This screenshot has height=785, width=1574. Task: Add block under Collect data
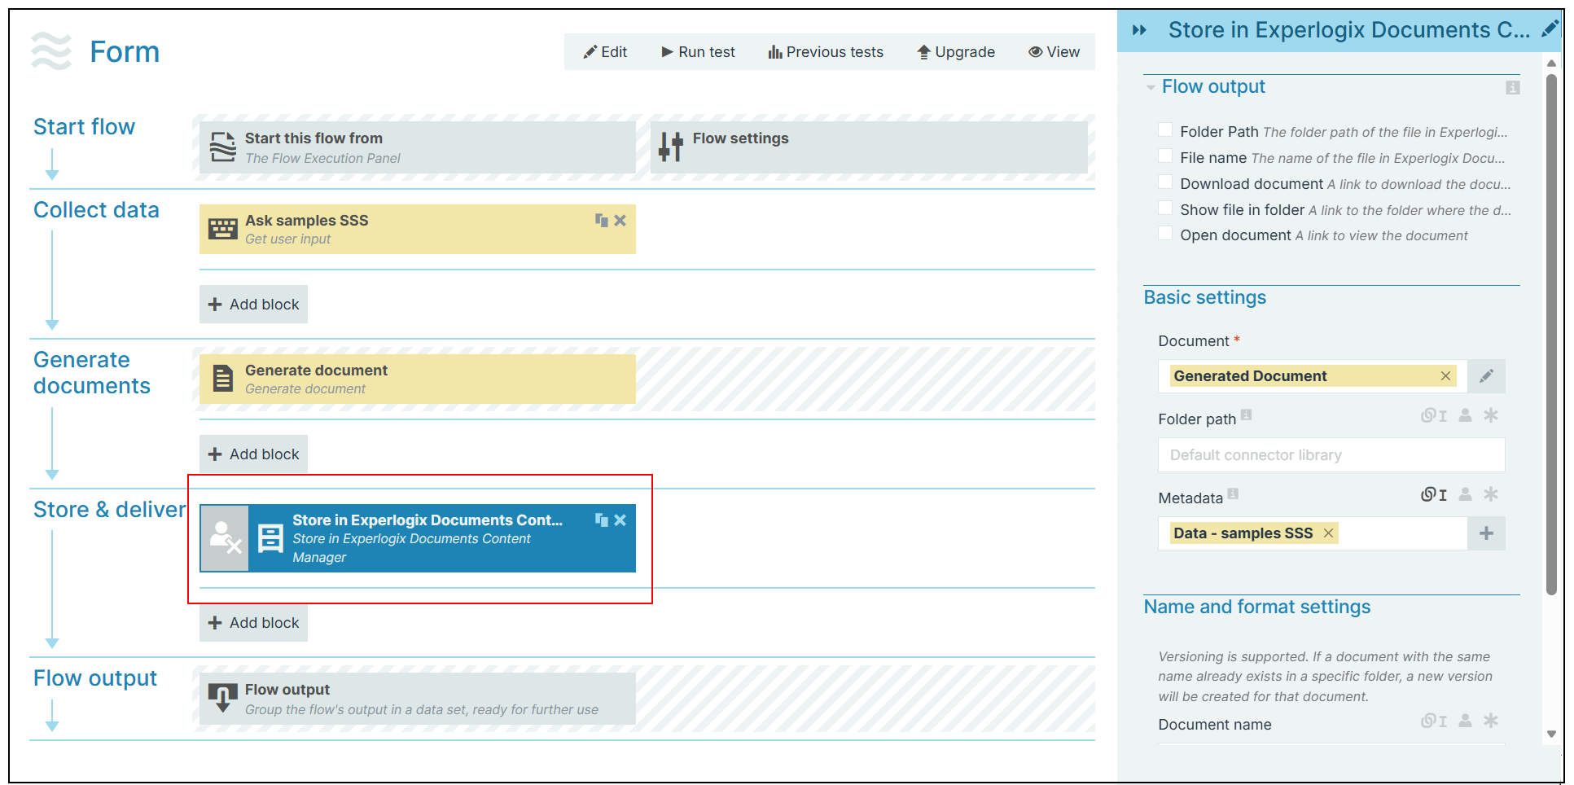[253, 304]
